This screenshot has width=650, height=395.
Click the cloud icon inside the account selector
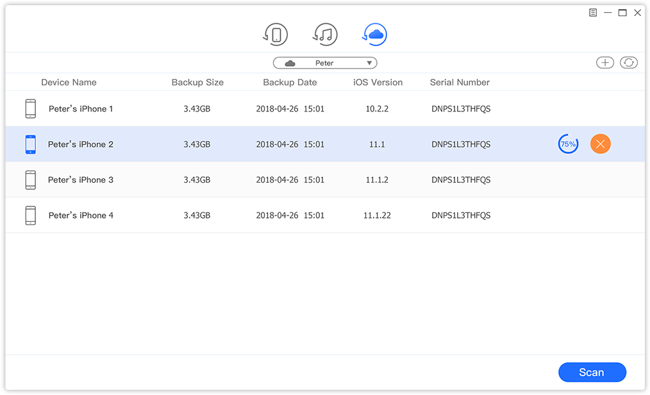click(x=290, y=63)
